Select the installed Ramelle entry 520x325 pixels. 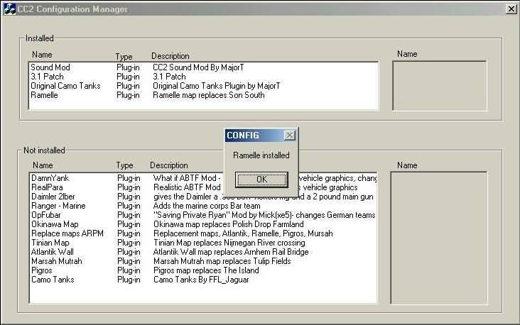44,95
